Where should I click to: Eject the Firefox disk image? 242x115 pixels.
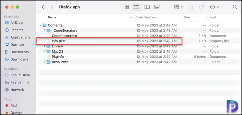tap(28, 83)
